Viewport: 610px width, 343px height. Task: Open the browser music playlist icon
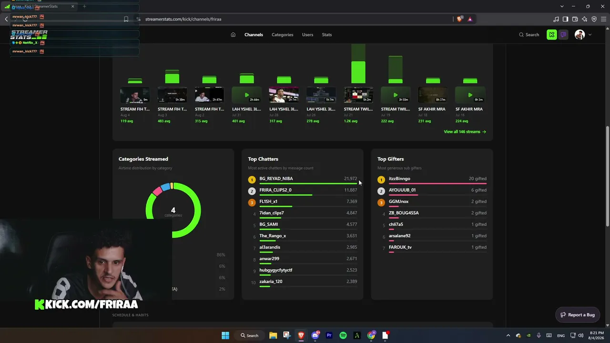click(x=556, y=19)
